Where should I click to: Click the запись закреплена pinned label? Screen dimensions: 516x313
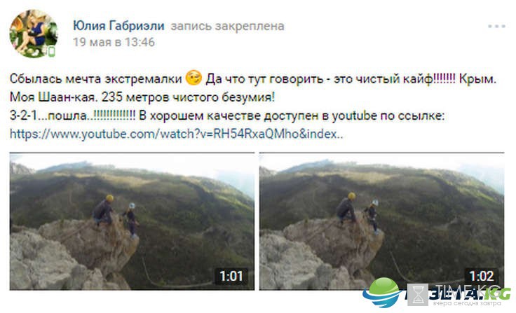coord(227,26)
